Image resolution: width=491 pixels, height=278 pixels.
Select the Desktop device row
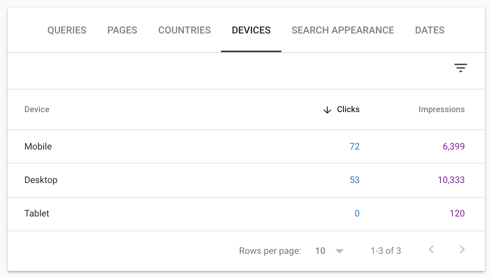pyautogui.click(x=41, y=180)
